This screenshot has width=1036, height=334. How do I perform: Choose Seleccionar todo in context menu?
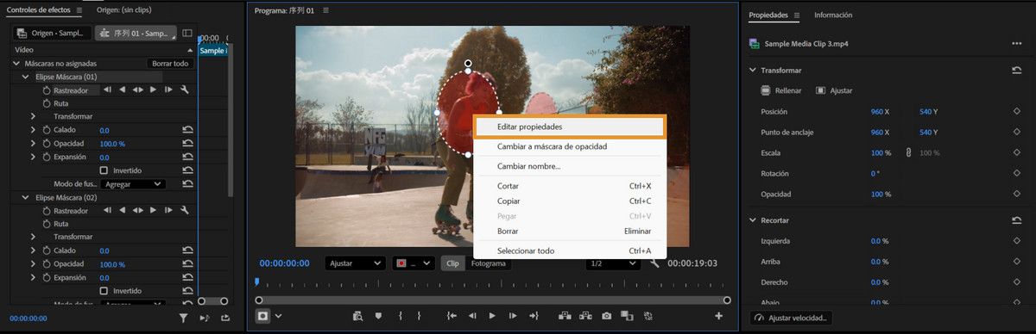570,251
